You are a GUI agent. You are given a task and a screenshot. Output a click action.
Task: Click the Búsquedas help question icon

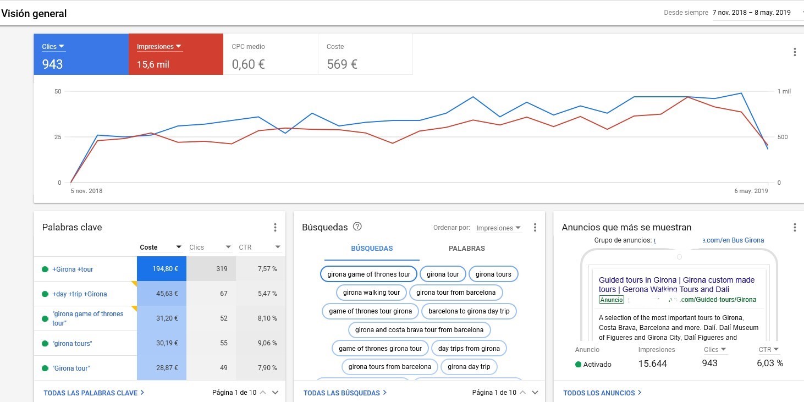coord(357,227)
